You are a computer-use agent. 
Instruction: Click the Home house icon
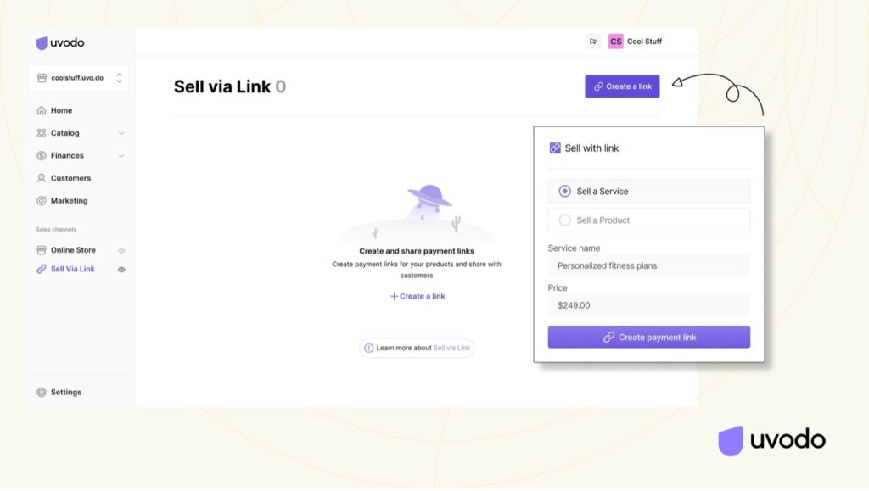(42, 111)
